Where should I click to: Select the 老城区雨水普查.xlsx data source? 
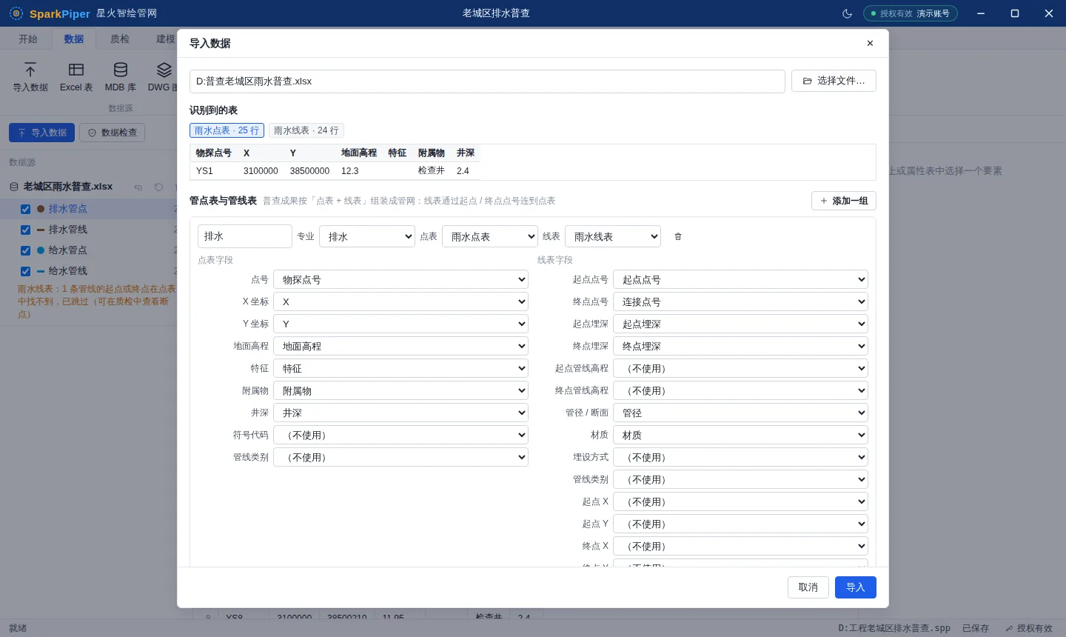tap(68, 187)
